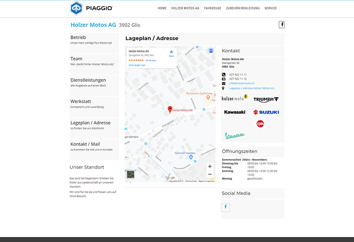This screenshot has width=354, height=242.
Task: Click the Google logo on map
Action: (170, 178)
